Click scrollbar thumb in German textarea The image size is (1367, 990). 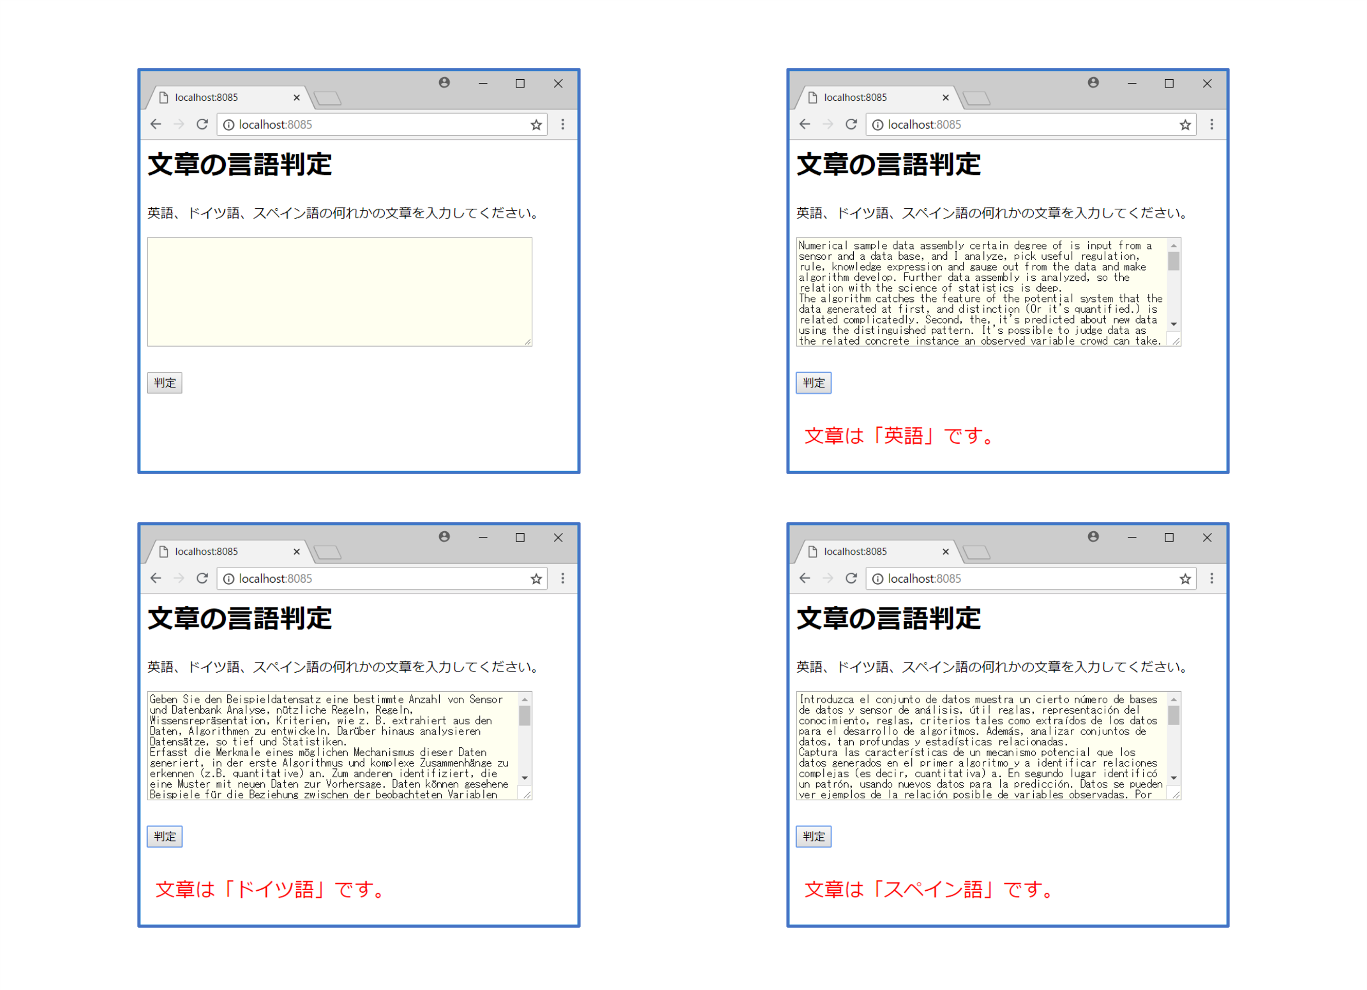pyautogui.click(x=525, y=715)
